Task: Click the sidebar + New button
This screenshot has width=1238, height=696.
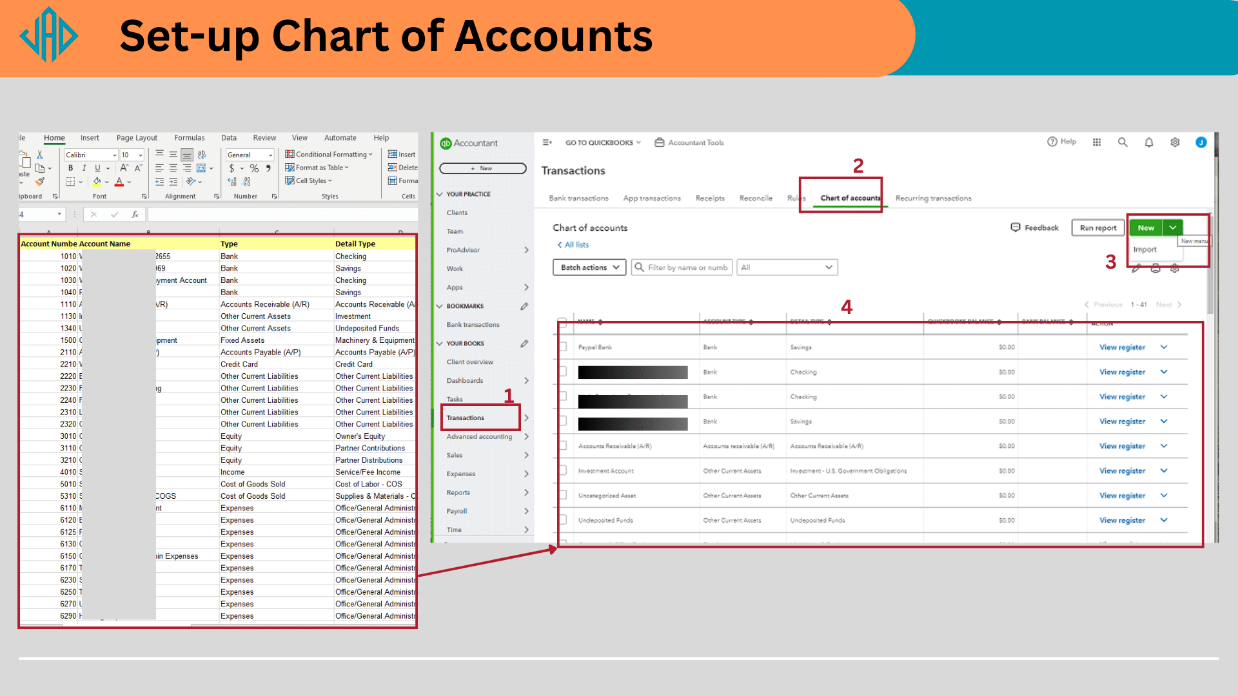Action: (x=483, y=168)
